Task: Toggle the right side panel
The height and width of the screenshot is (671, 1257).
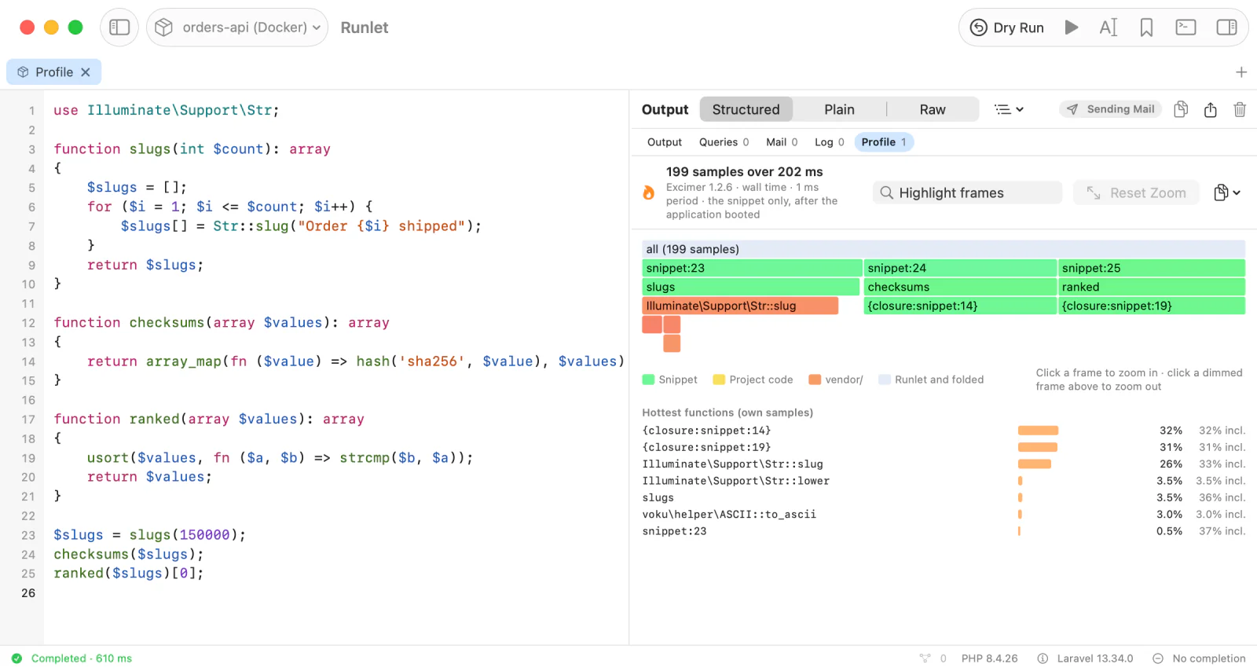Action: [1226, 27]
